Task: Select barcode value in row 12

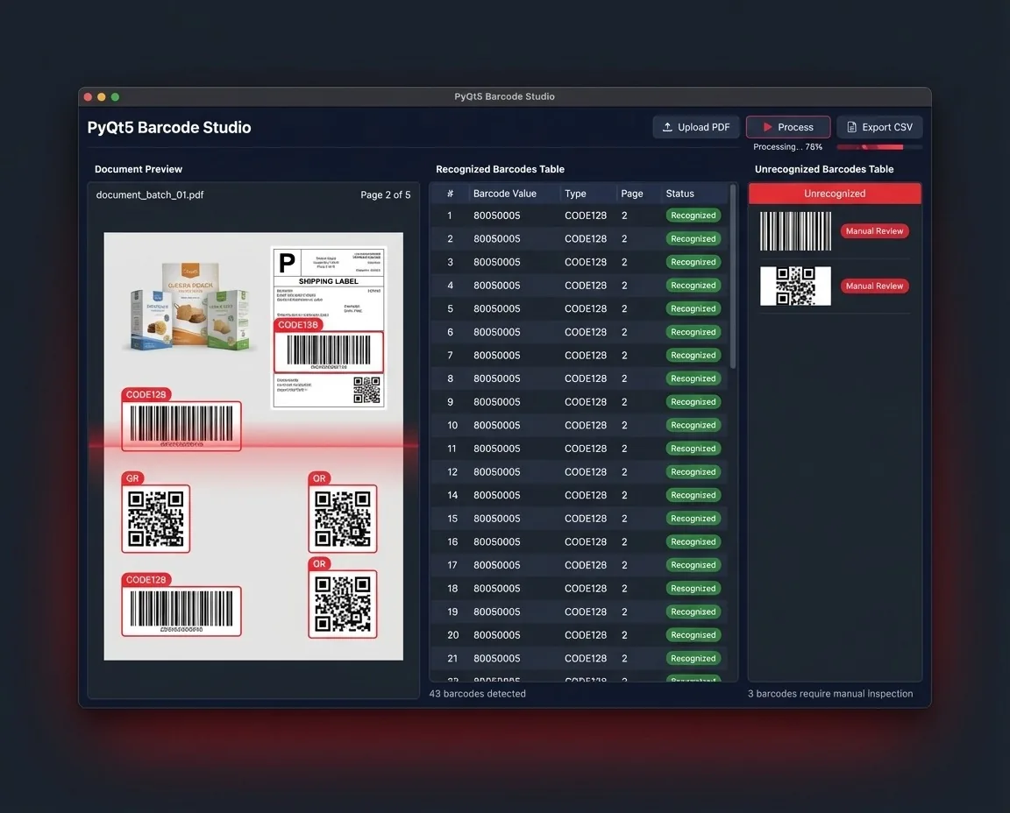Action: coord(496,472)
